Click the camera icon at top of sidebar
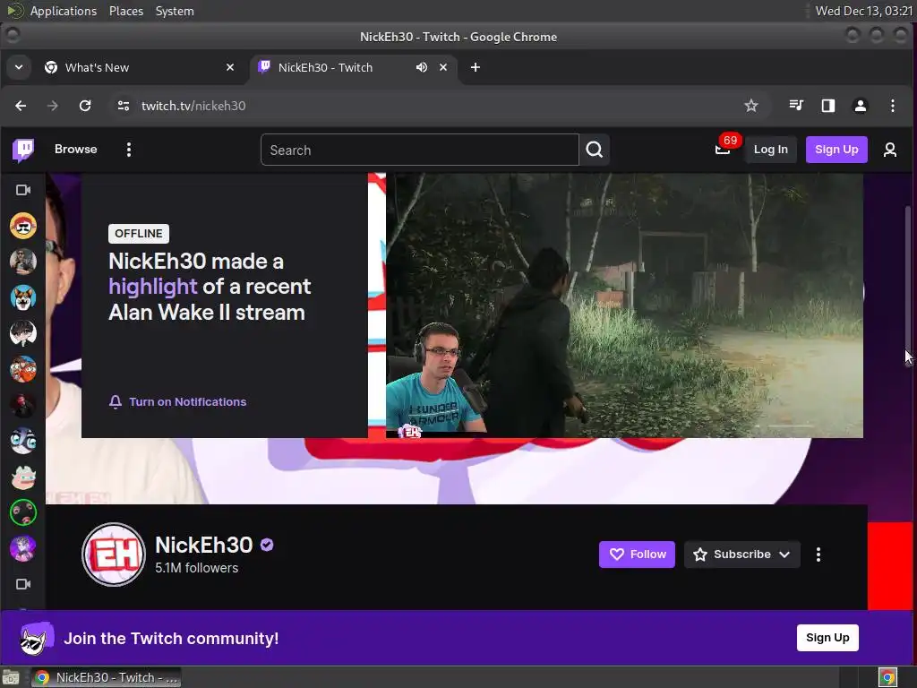This screenshot has height=688, width=917. (x=22, y=190)
